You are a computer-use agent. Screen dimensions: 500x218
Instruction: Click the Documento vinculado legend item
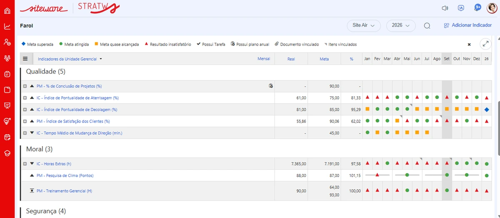pos(297,44)
